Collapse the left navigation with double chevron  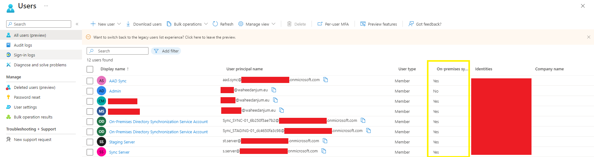77,24
